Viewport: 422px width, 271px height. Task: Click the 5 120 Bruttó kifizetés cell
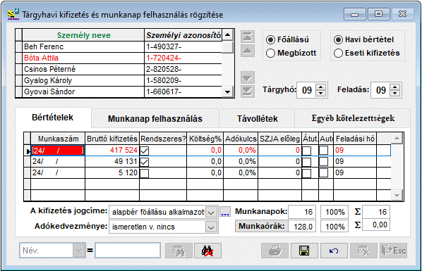coord(112,173)
